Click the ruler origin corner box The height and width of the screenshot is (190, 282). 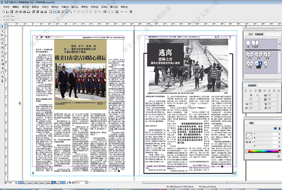6,24
